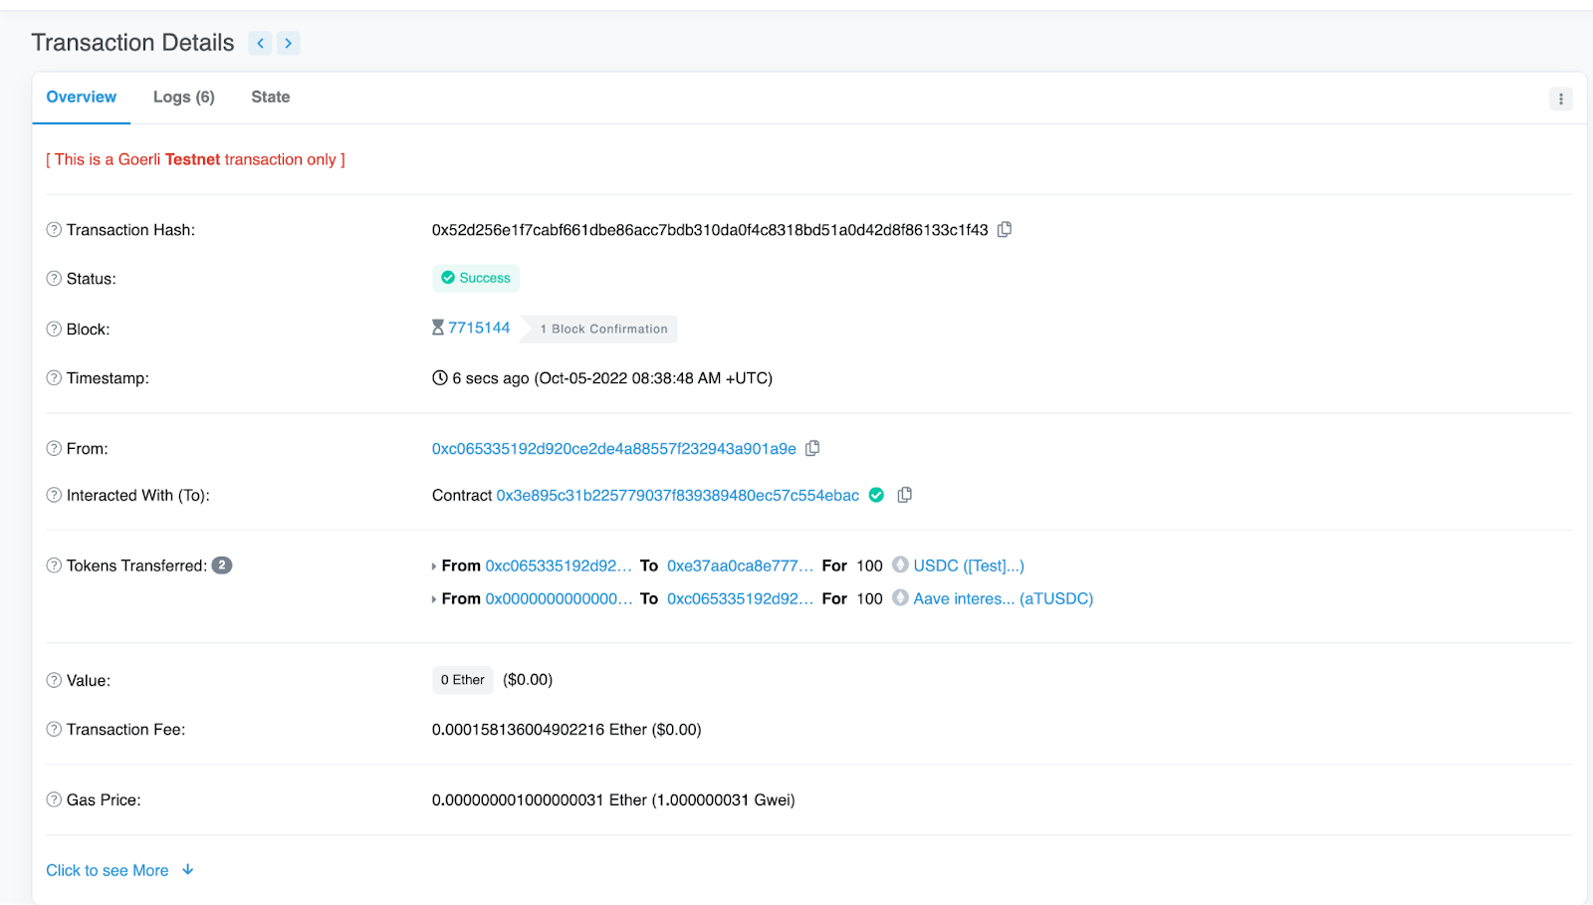Open the null address 0x0000000000000… link

tap(559, 598)
